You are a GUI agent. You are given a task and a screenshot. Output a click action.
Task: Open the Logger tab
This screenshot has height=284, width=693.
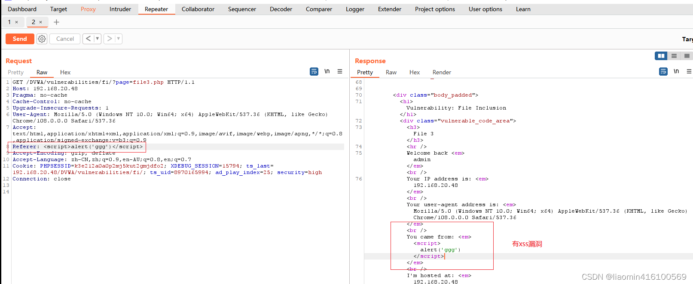355,9
